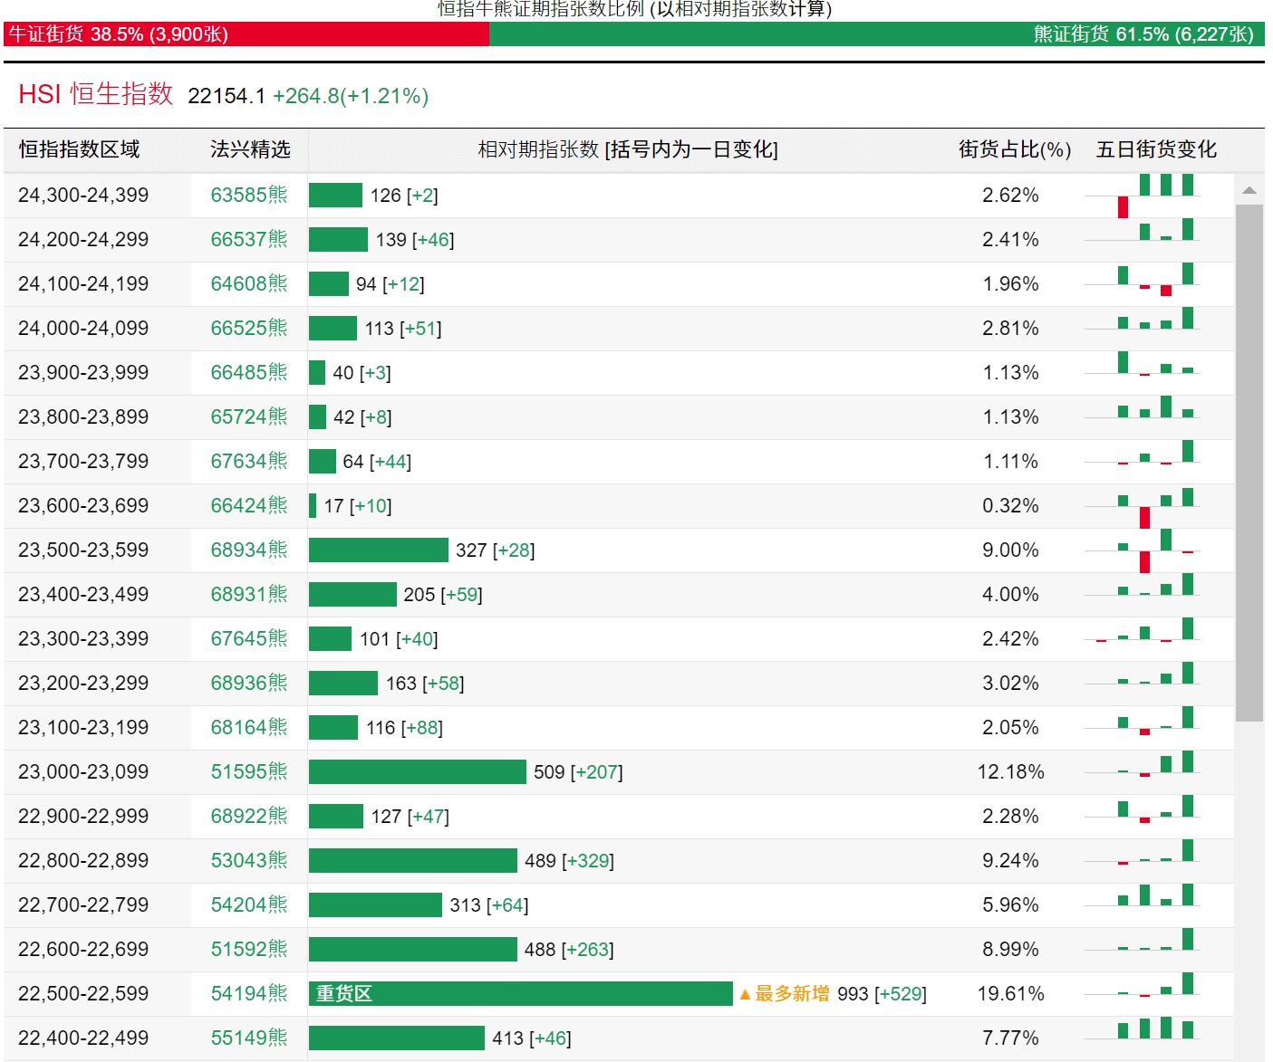
Task: Click the scrollbar up arrow
Action: (x=1249, y=190)
